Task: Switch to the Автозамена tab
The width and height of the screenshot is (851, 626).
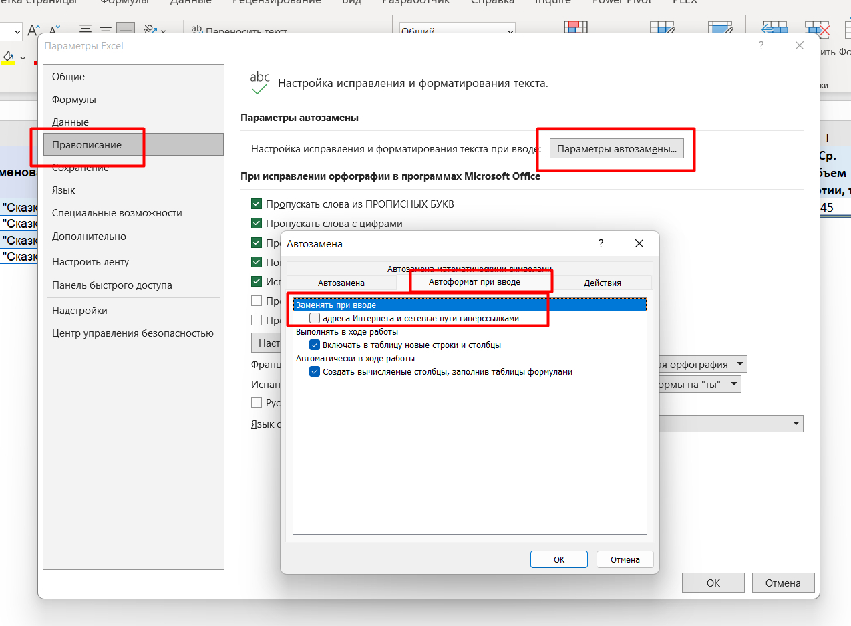Action: 341,283
